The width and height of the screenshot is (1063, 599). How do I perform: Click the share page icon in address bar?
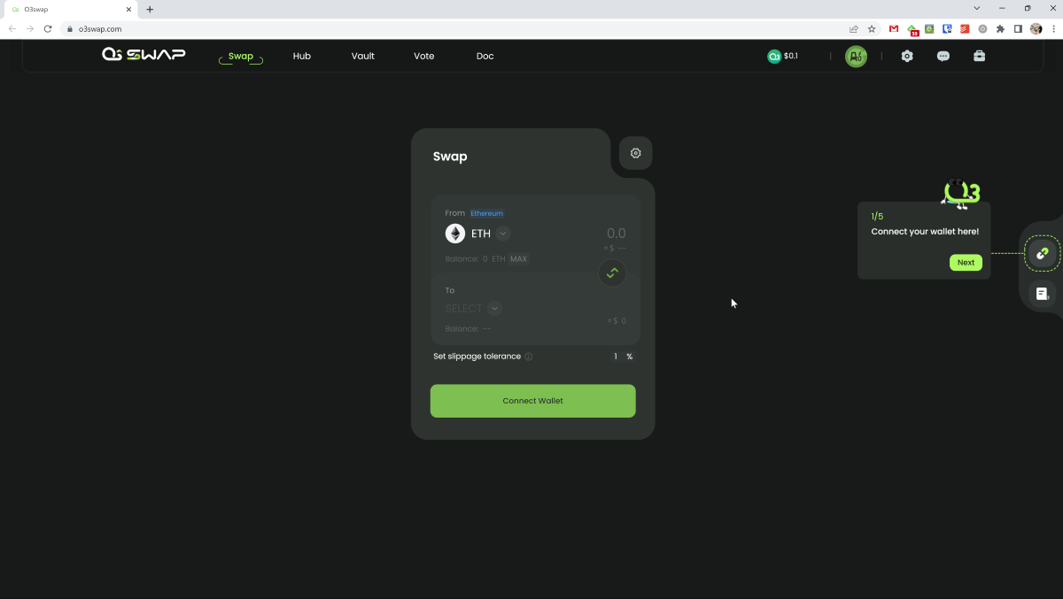854,29
